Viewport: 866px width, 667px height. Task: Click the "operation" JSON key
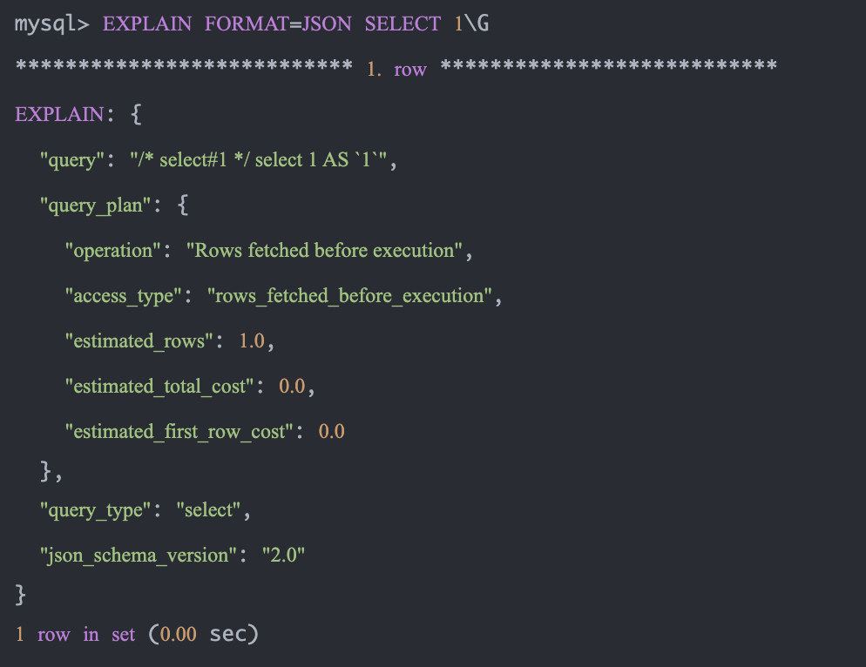pos(114,251)
